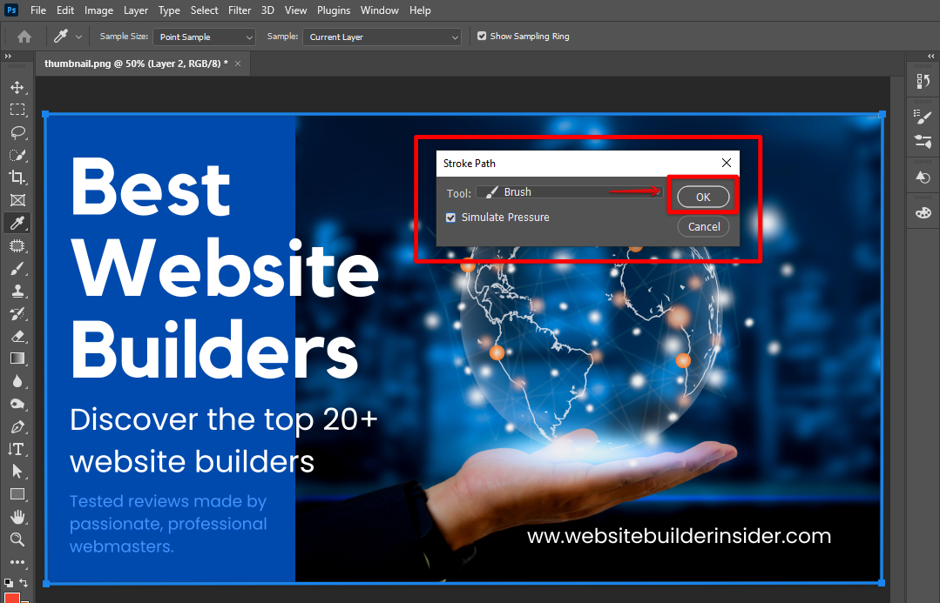Expand the Current Layer sample dropdown
Viewport: 940px width, 603px height.
point(382,37)
